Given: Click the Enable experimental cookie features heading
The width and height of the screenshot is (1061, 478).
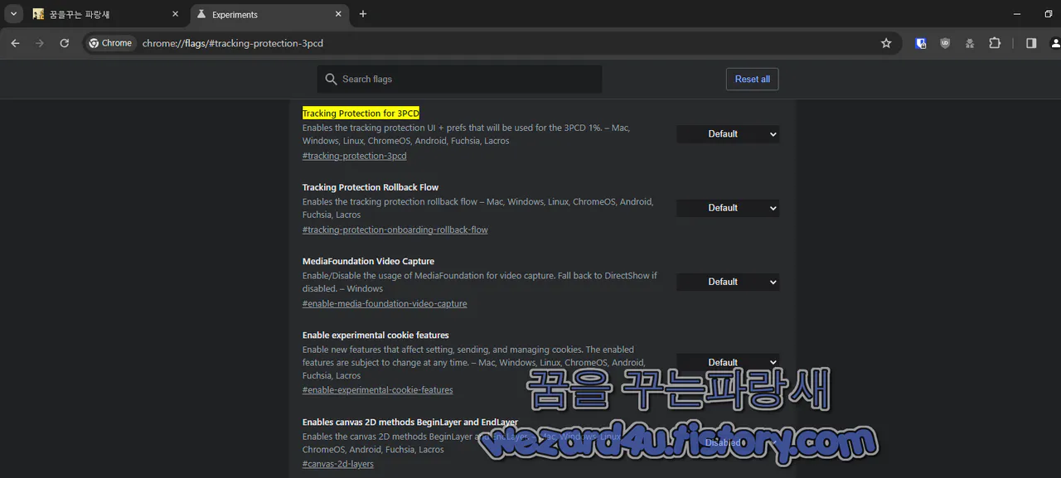Looking at the screenshot, I should pyautogui.click(x=375, y=336).
